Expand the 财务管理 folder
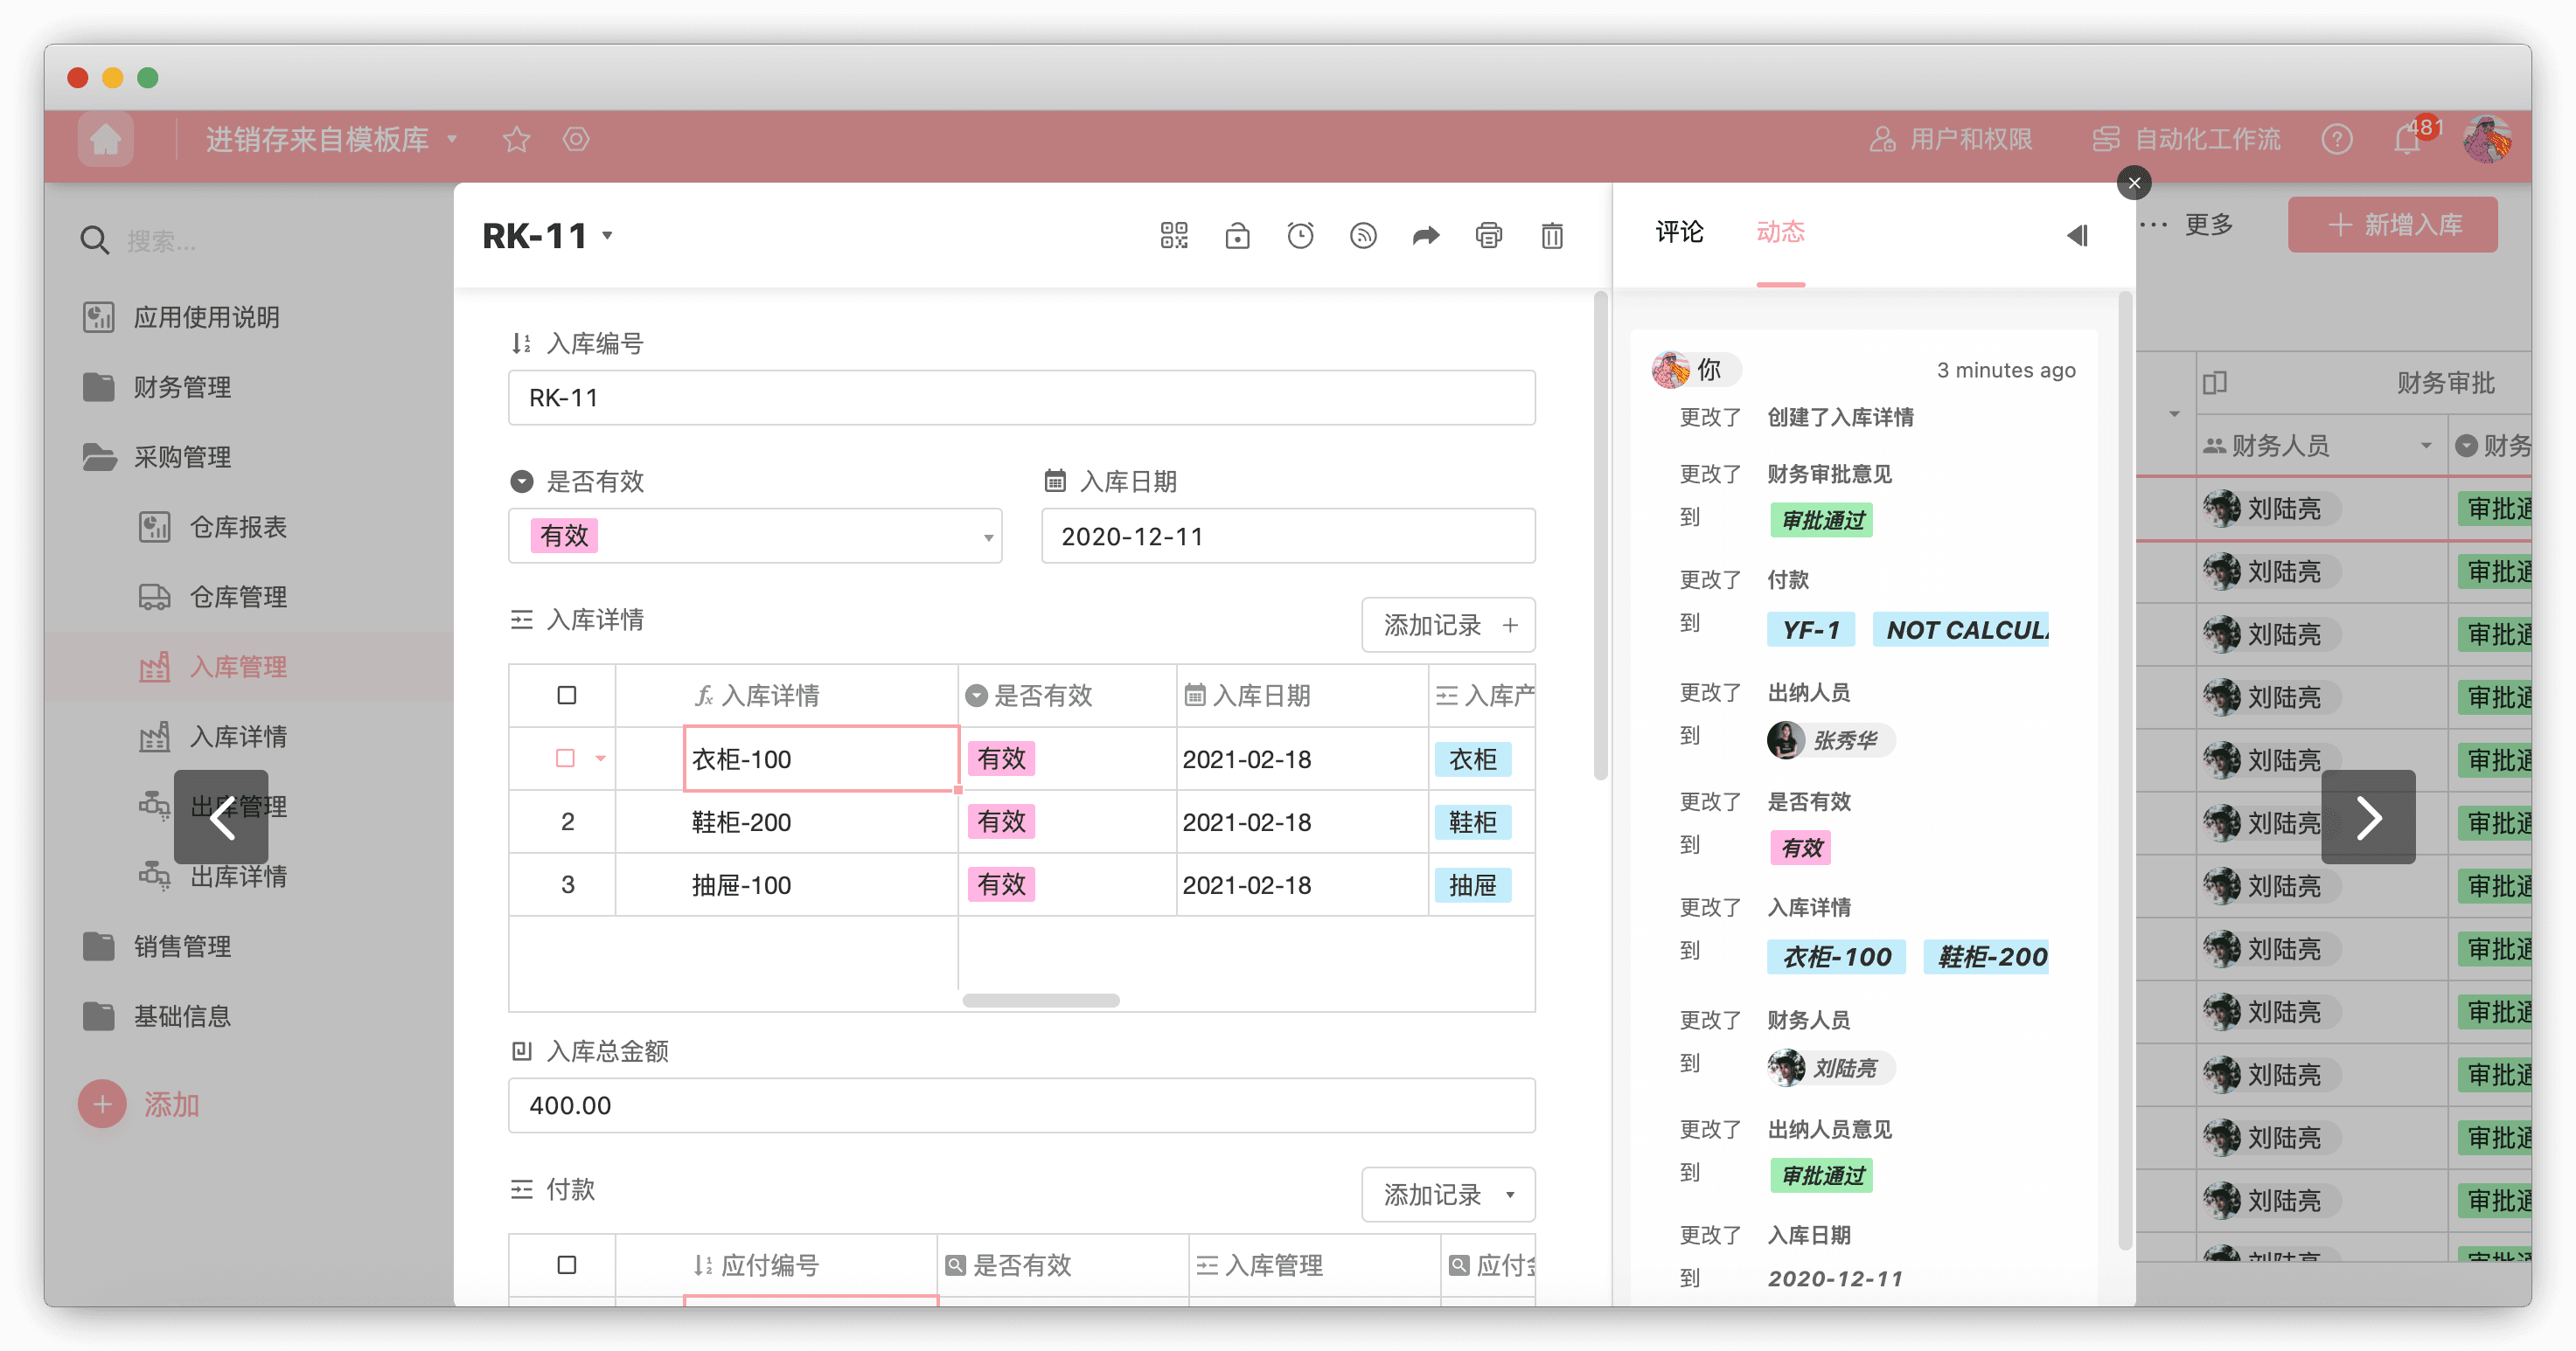2576x1351 pixels. click(157, 388)
